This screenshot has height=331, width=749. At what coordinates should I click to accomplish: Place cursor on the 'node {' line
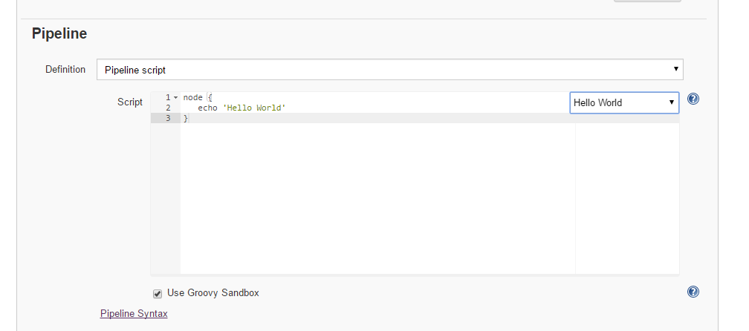(198, 97)
